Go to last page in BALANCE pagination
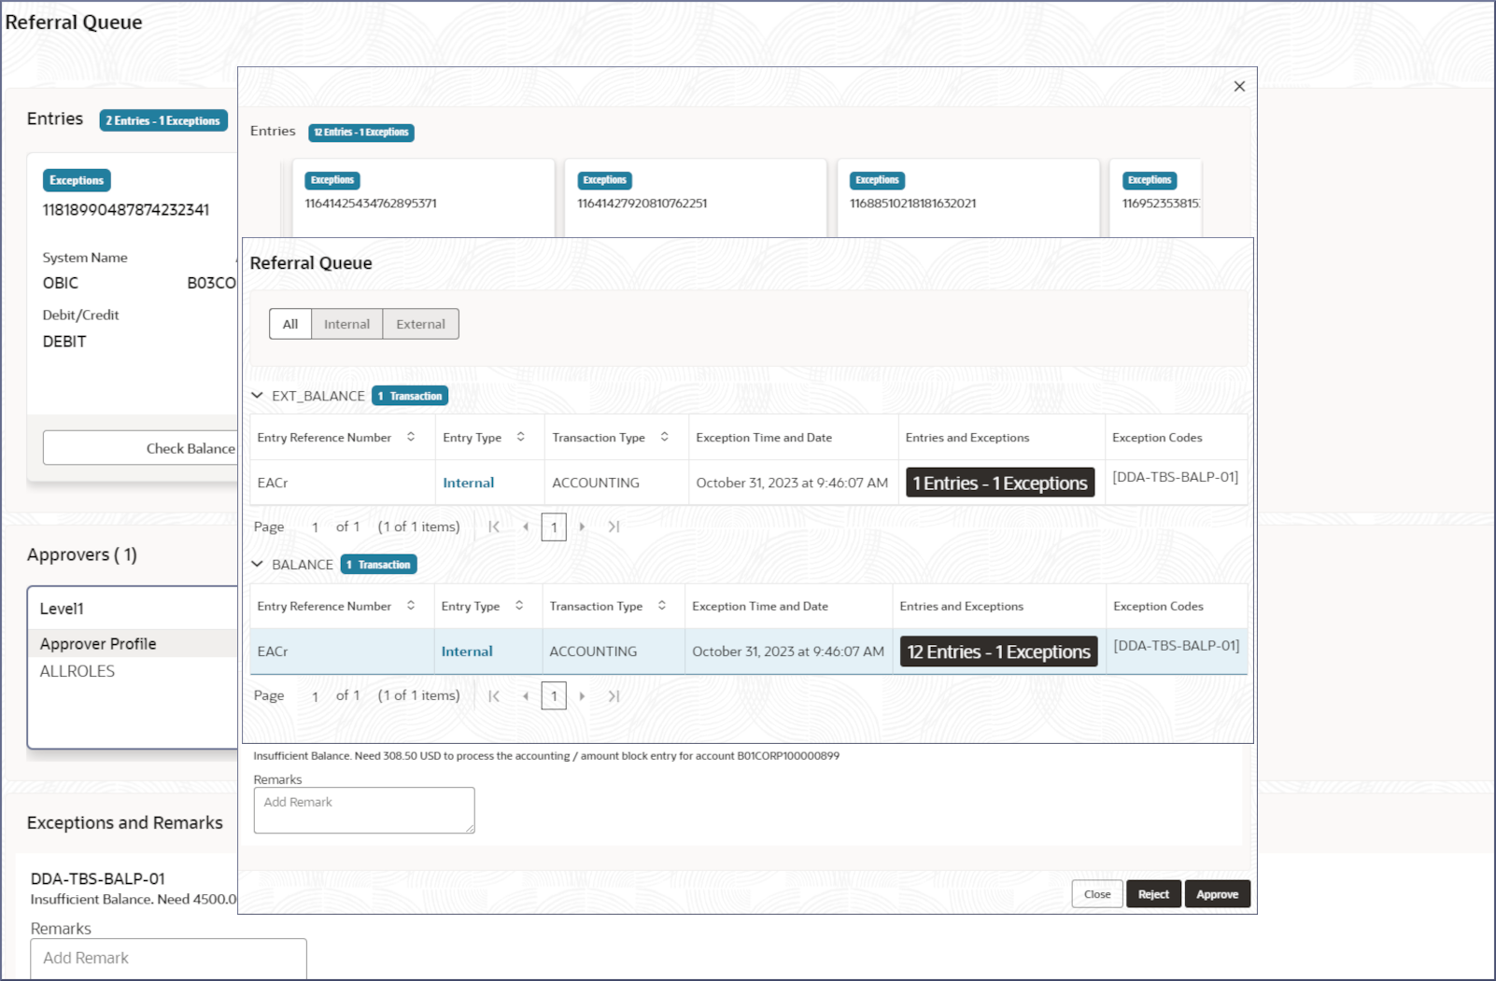Screen dimensions: 1496x981 point(614,695)
